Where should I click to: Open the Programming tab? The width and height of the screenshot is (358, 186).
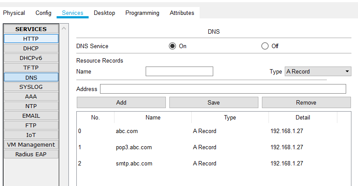142,13
